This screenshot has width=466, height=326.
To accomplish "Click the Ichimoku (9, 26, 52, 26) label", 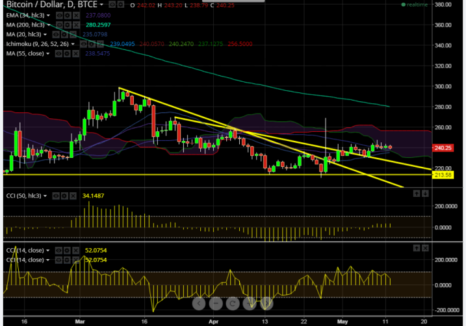I will tap(38, 44).
